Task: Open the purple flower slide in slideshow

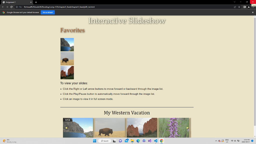Action: 174,128
